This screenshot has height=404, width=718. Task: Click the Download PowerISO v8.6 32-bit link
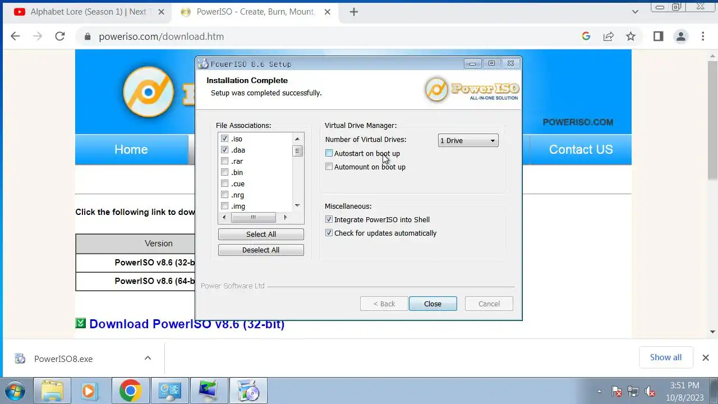(x=187, y=324)
